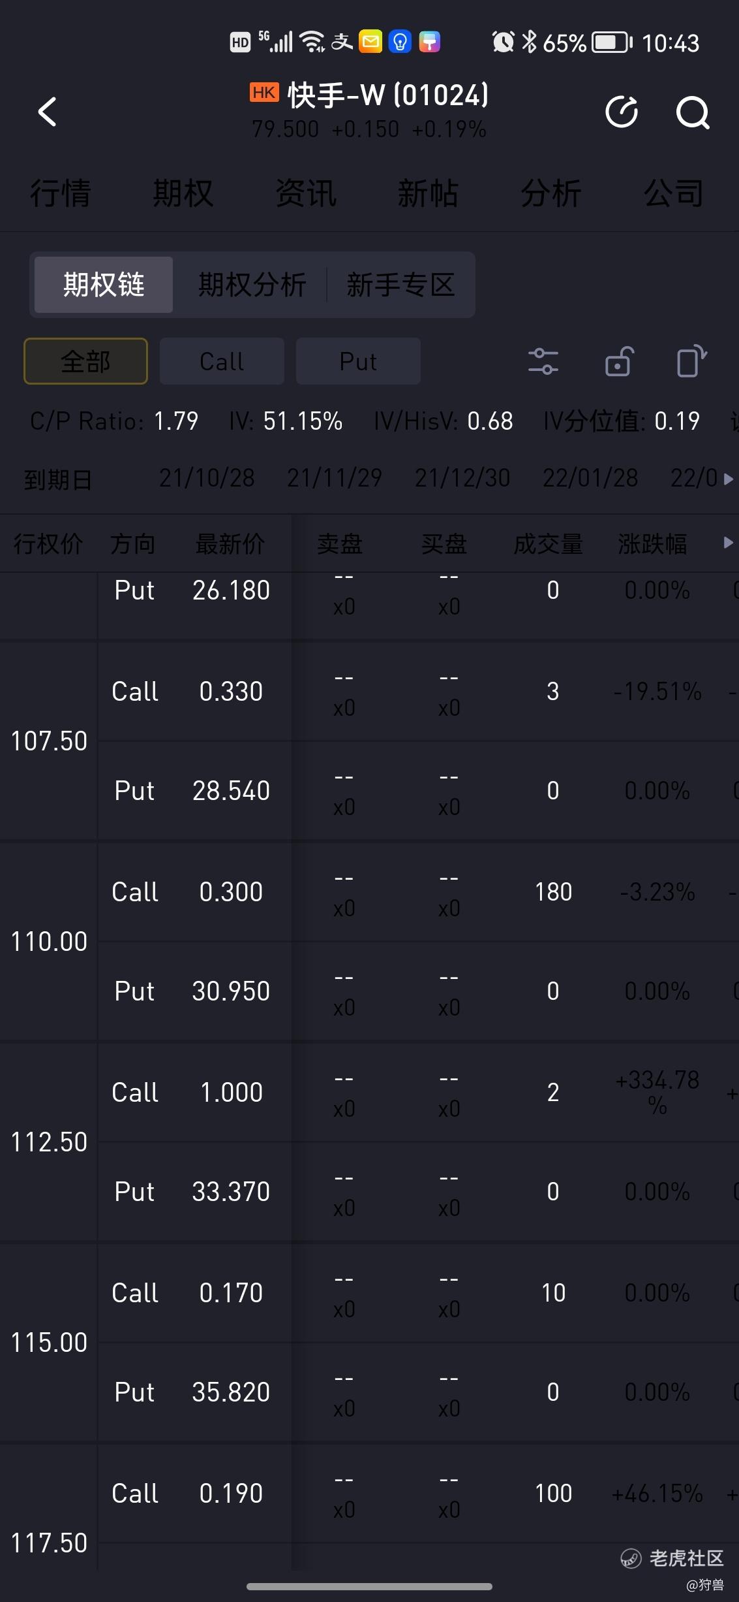The image size is (739, 1602).
Task: Show only Call options
Action: 222,361
